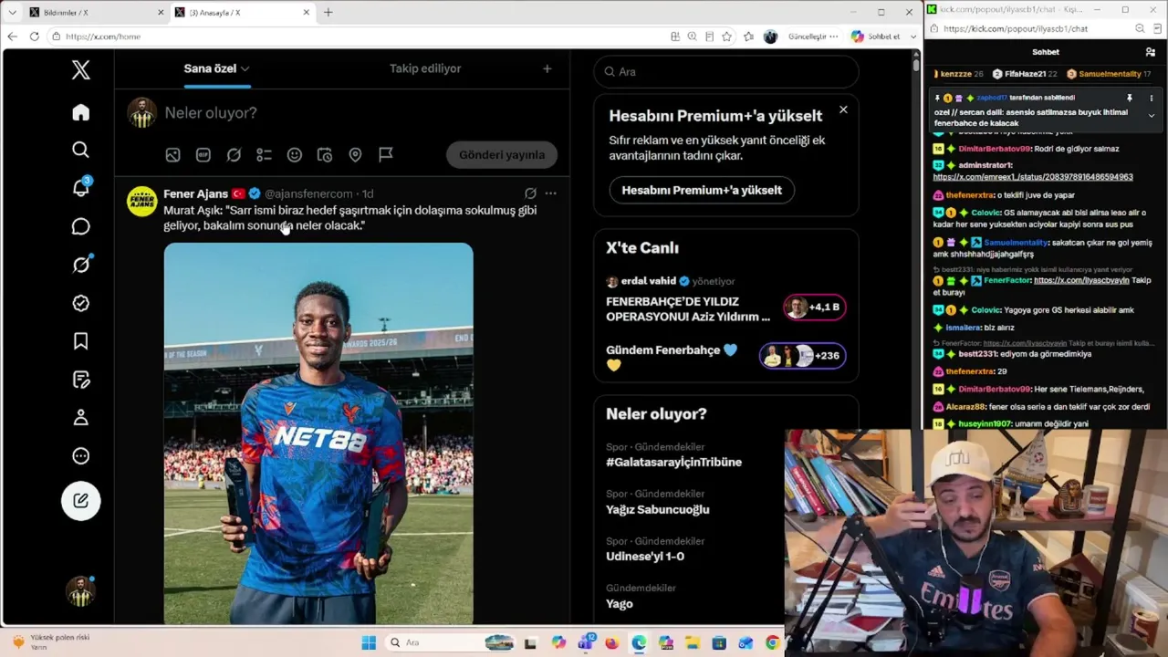
Task: Click Hesabını Premium+'a yükselt button
Action: click(x=702, y=190)
